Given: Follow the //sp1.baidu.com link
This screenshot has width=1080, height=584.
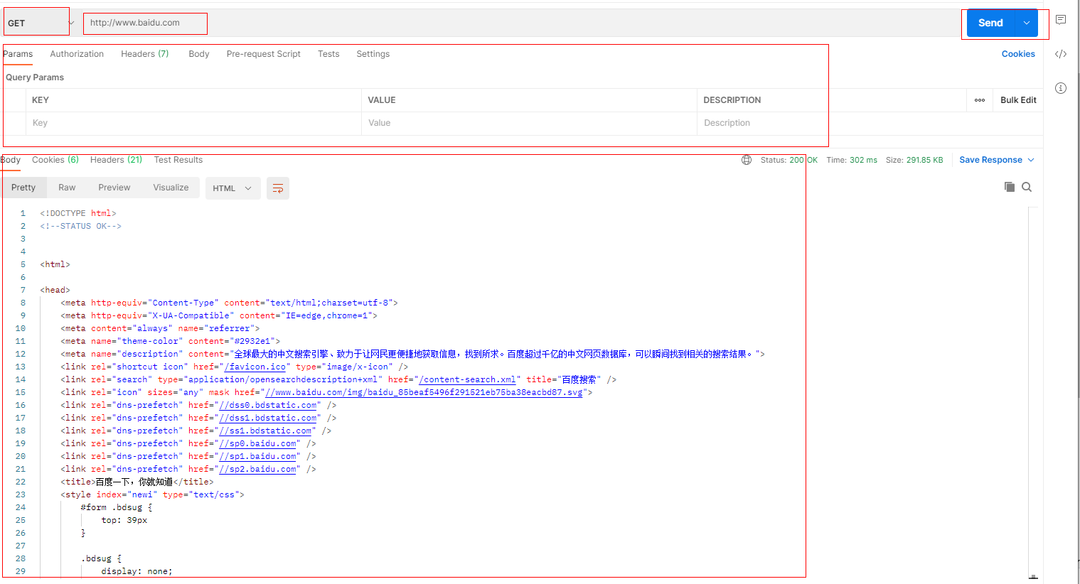Looking at the screenshot, I should (257, 456).
